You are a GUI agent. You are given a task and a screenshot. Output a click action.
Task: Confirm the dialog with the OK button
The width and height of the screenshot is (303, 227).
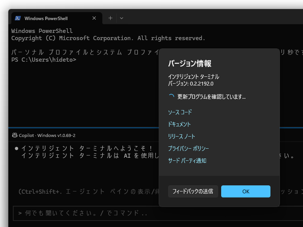pos(246,191)
